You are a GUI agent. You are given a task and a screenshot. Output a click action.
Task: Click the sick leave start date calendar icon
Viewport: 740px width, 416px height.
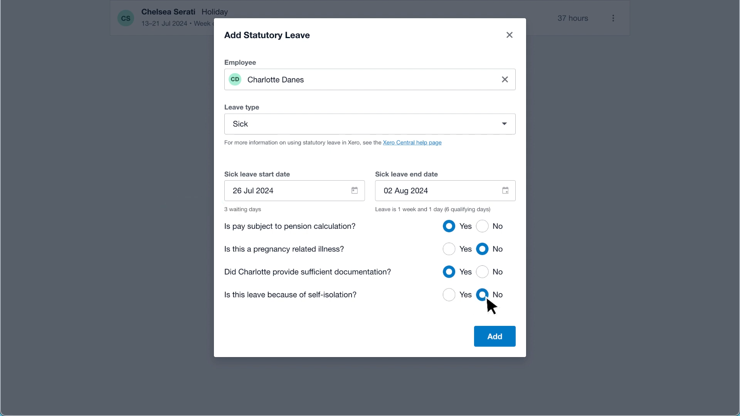pos(355,190)
